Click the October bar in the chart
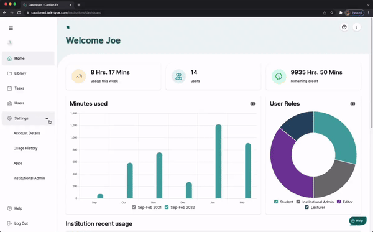The width and height of the screenshot is (373, 232). click(130, 180)
